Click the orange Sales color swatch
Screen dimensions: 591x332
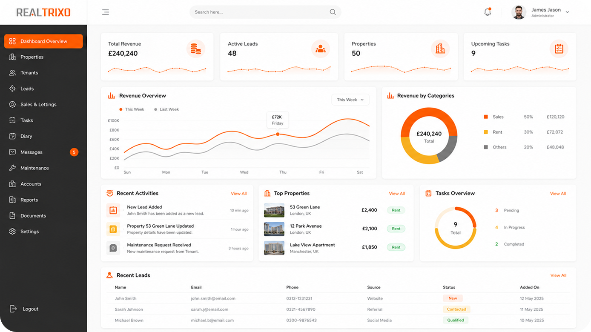click(x=486, y=117)
